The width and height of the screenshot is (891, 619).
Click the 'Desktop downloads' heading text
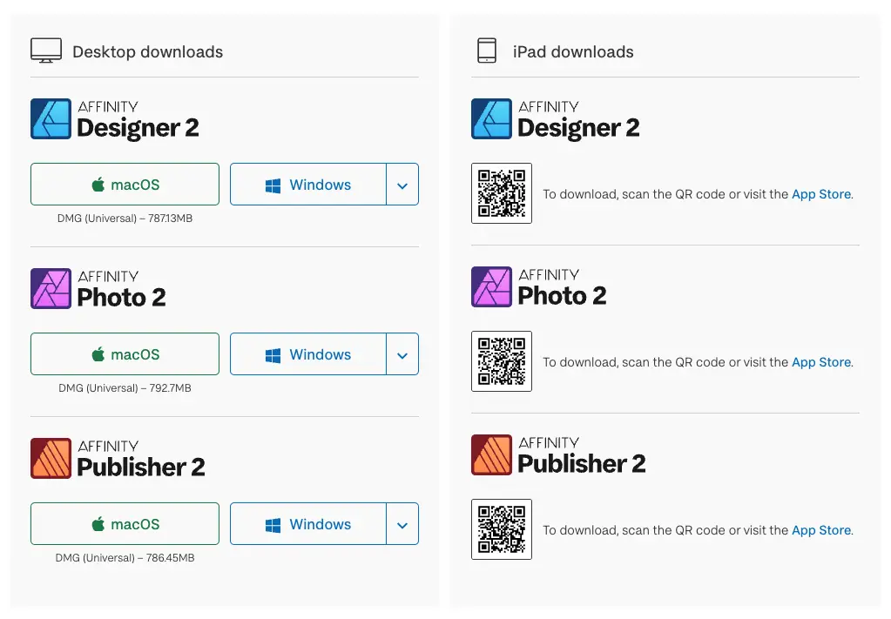click(148, 51)
